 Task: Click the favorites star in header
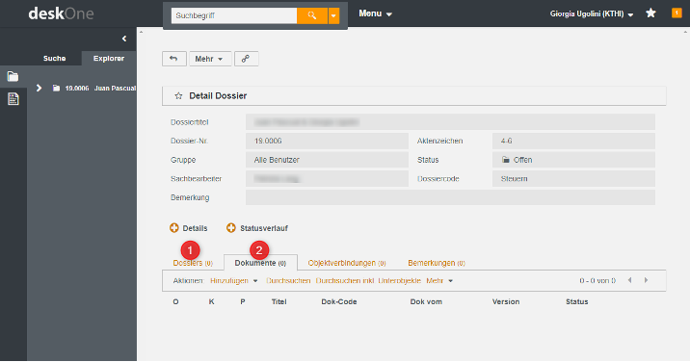[x=650, y=13]
